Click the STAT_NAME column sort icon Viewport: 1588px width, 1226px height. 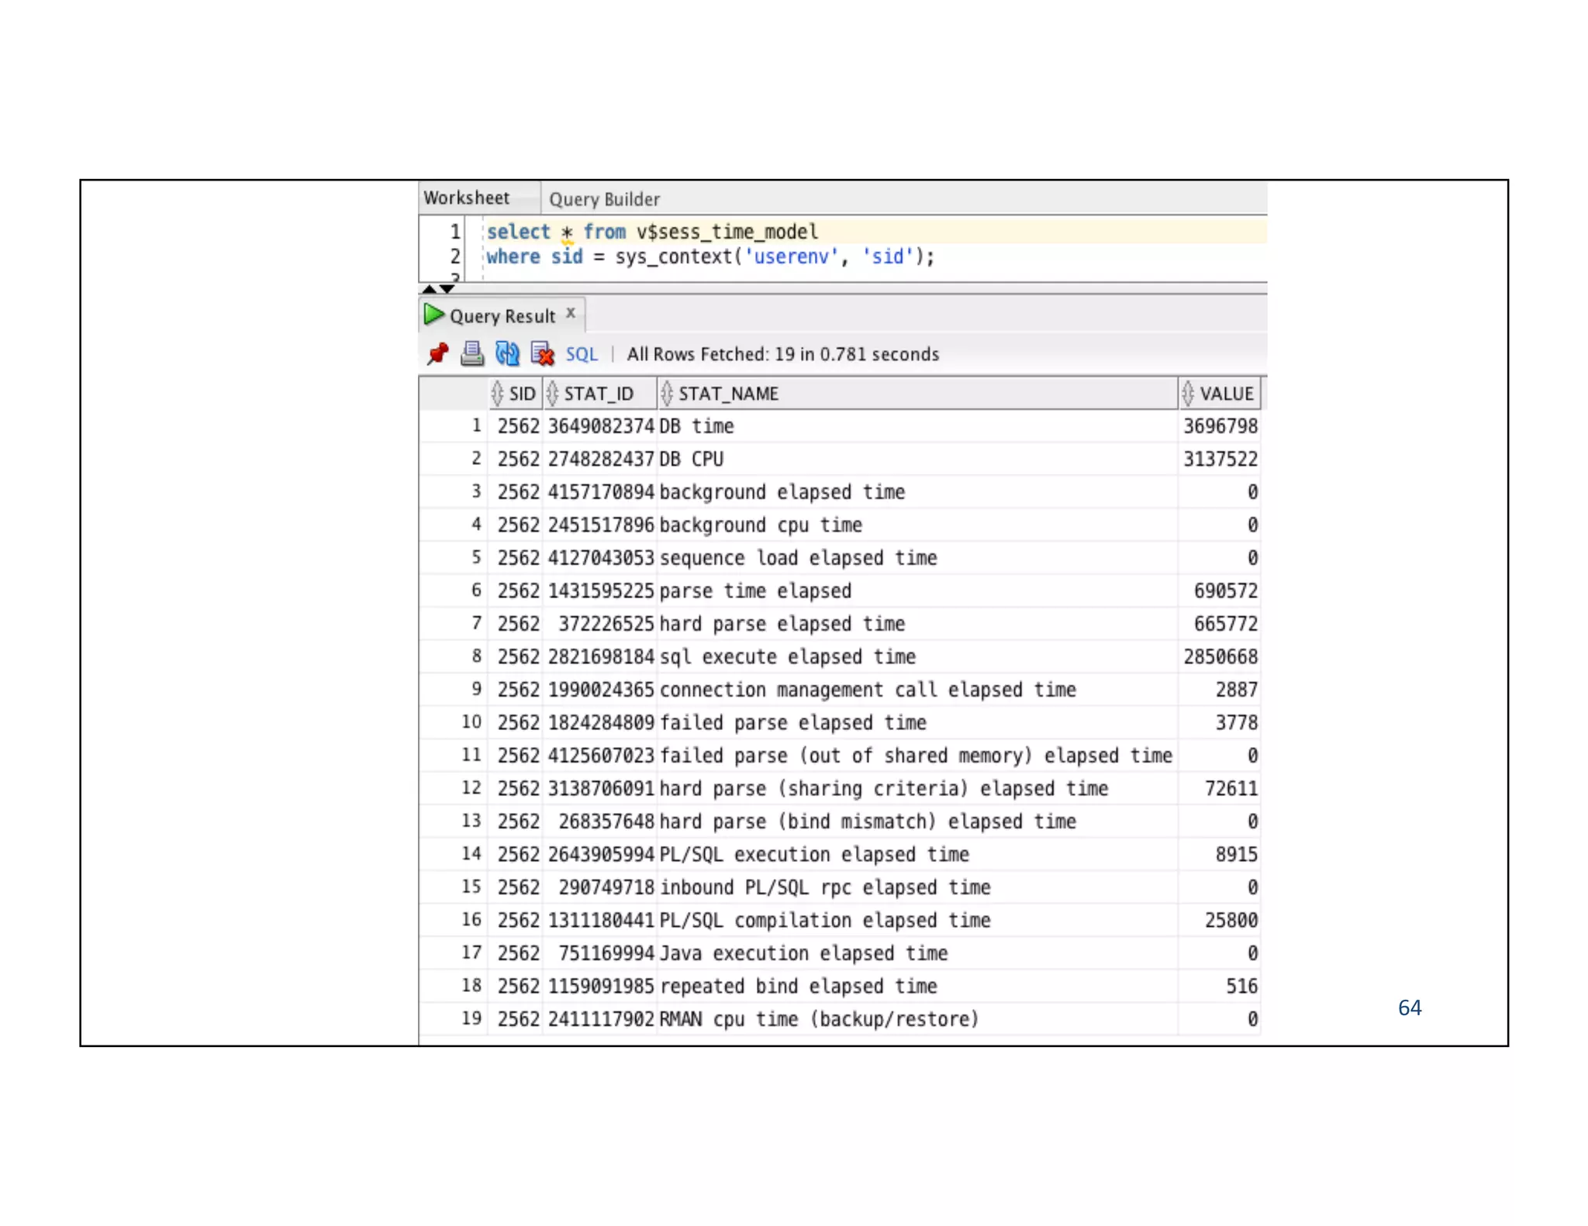click(x=666, y=394)
